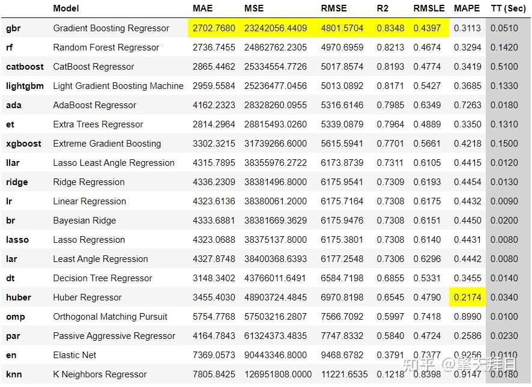532x387 pixels.
Task: Click the xgboost row index
Action: [x=23, y=144]
